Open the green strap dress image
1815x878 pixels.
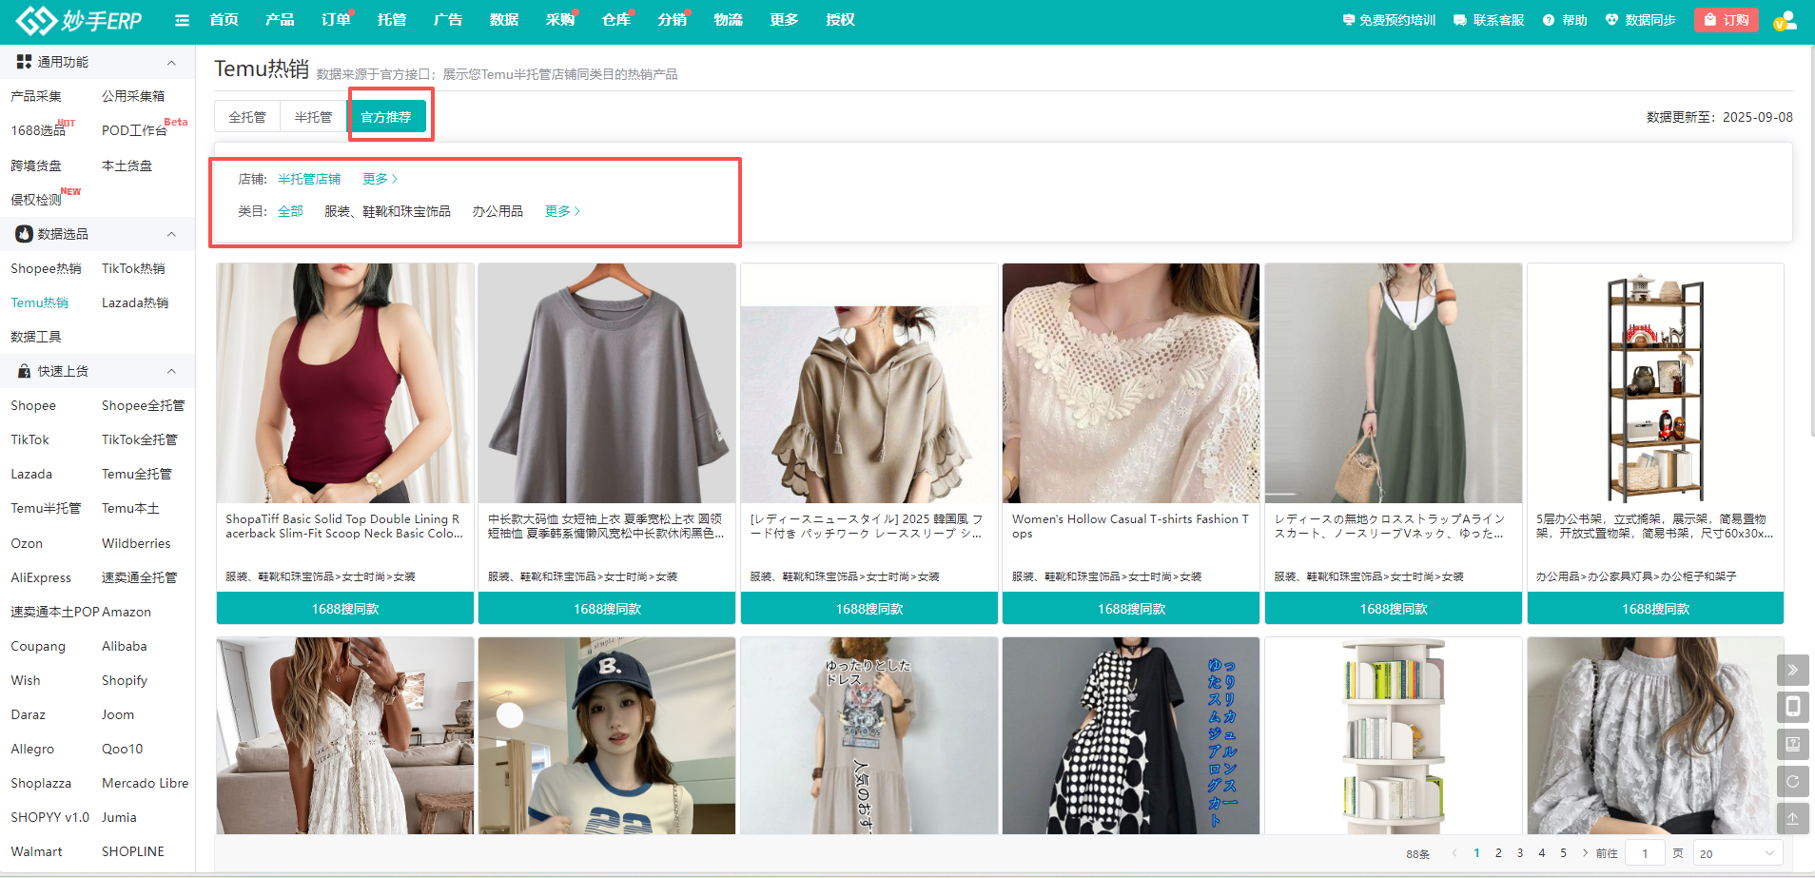[x=1394, y=383]
